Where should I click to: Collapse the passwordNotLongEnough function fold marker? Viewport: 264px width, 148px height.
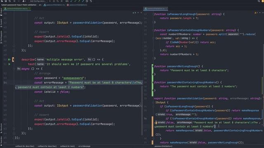pos(153,67)
